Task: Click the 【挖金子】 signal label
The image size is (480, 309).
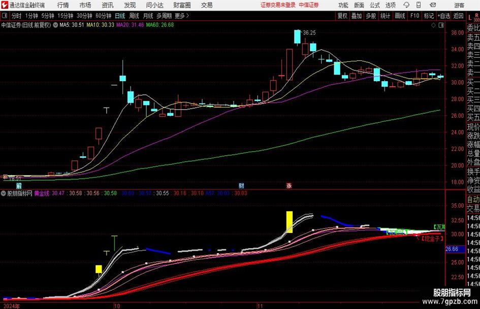Action: tap(432, 238)
